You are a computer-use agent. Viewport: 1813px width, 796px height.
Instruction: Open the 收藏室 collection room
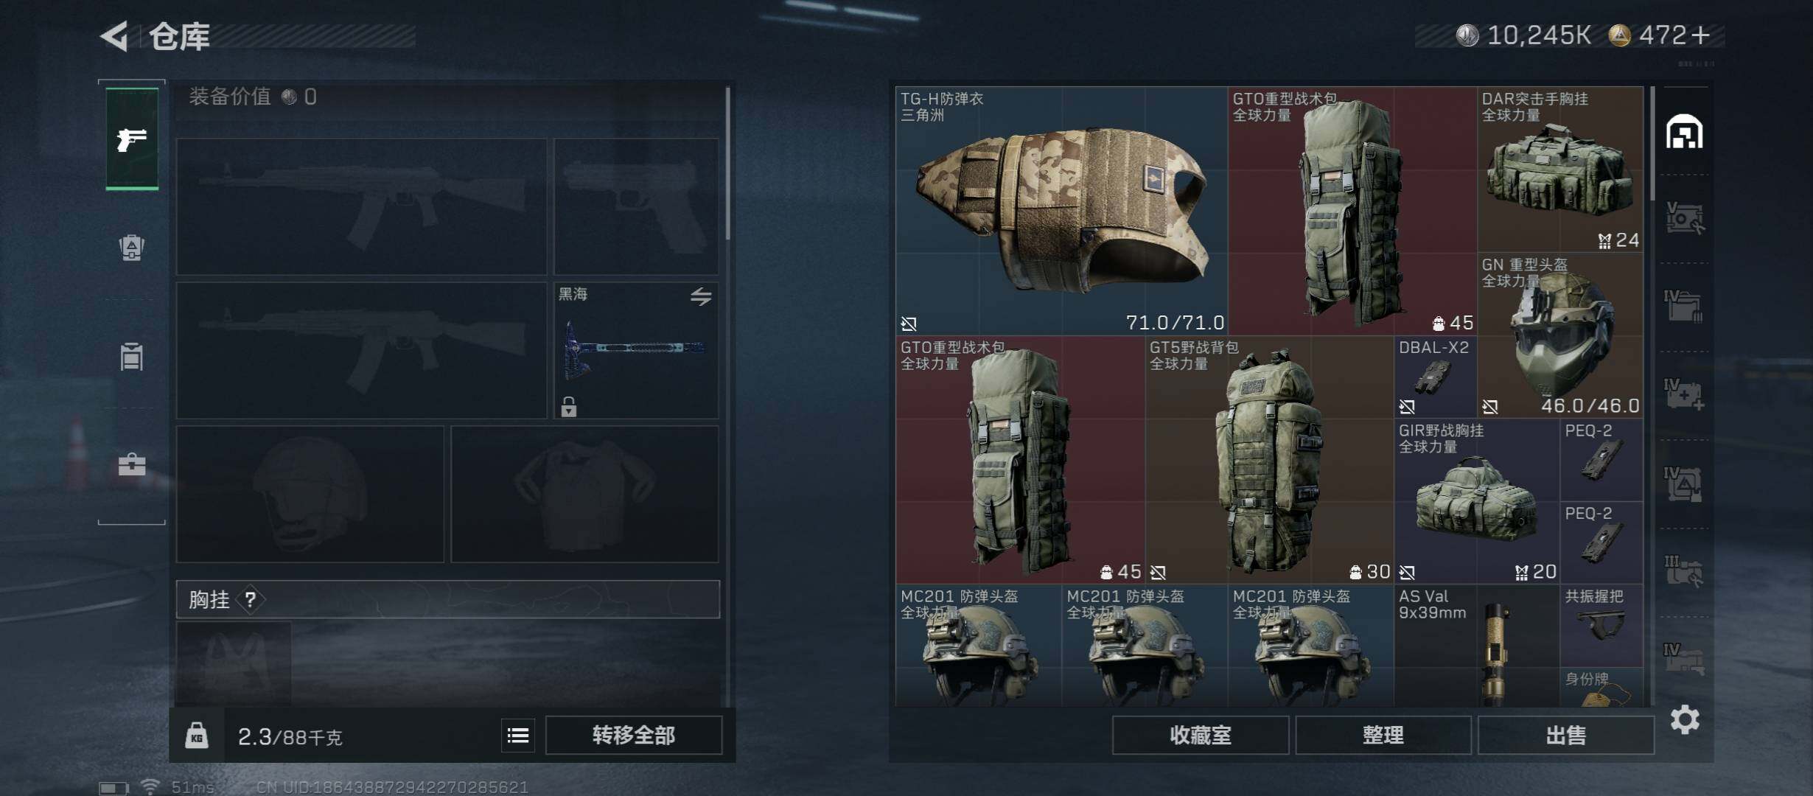click(x=1201, y=736)
